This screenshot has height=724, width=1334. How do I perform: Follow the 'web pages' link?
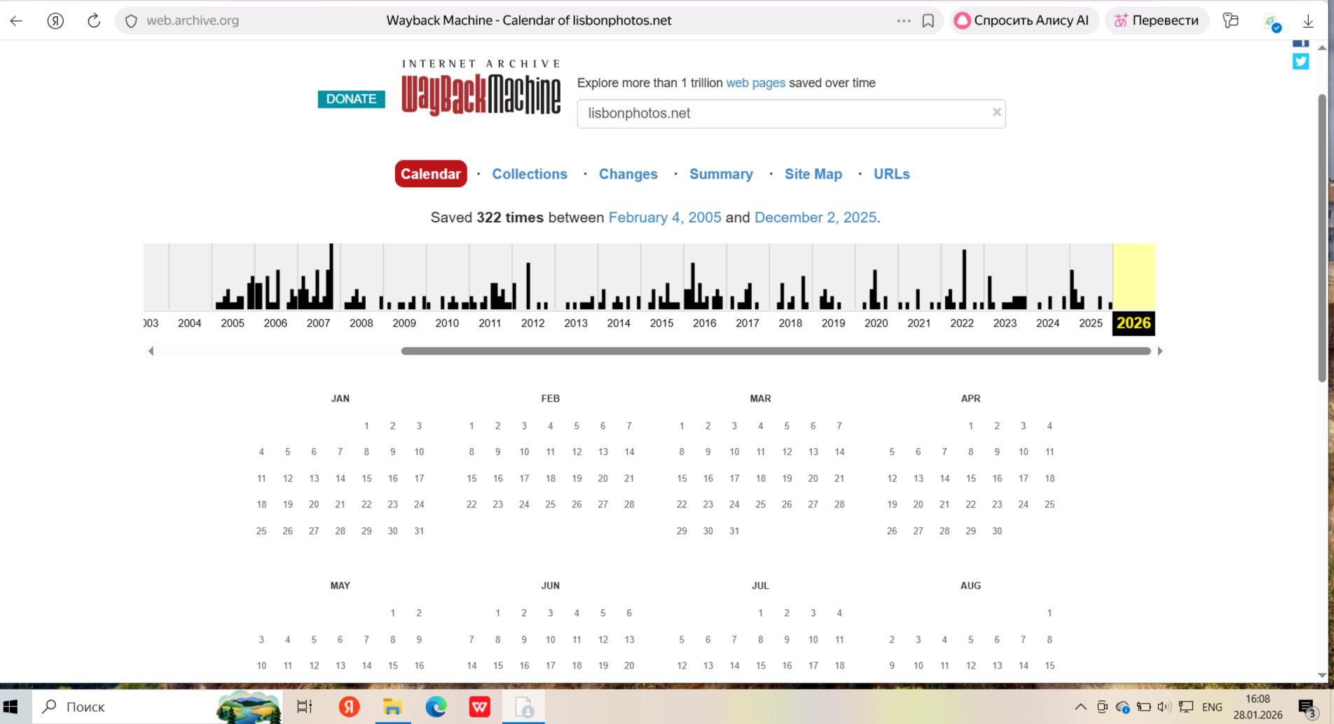click(755, 83)
